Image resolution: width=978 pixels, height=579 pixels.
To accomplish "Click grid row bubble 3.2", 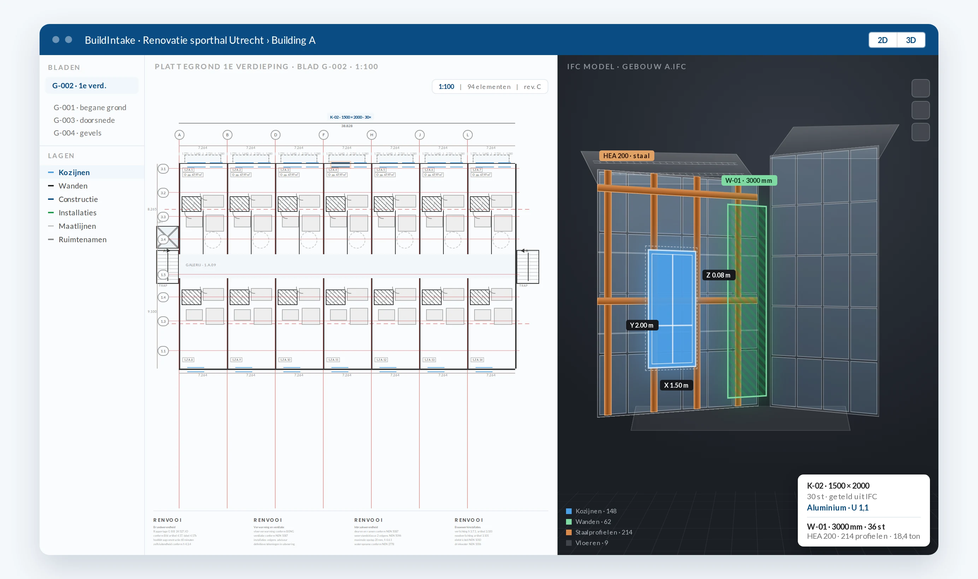I will pos(163,193).
